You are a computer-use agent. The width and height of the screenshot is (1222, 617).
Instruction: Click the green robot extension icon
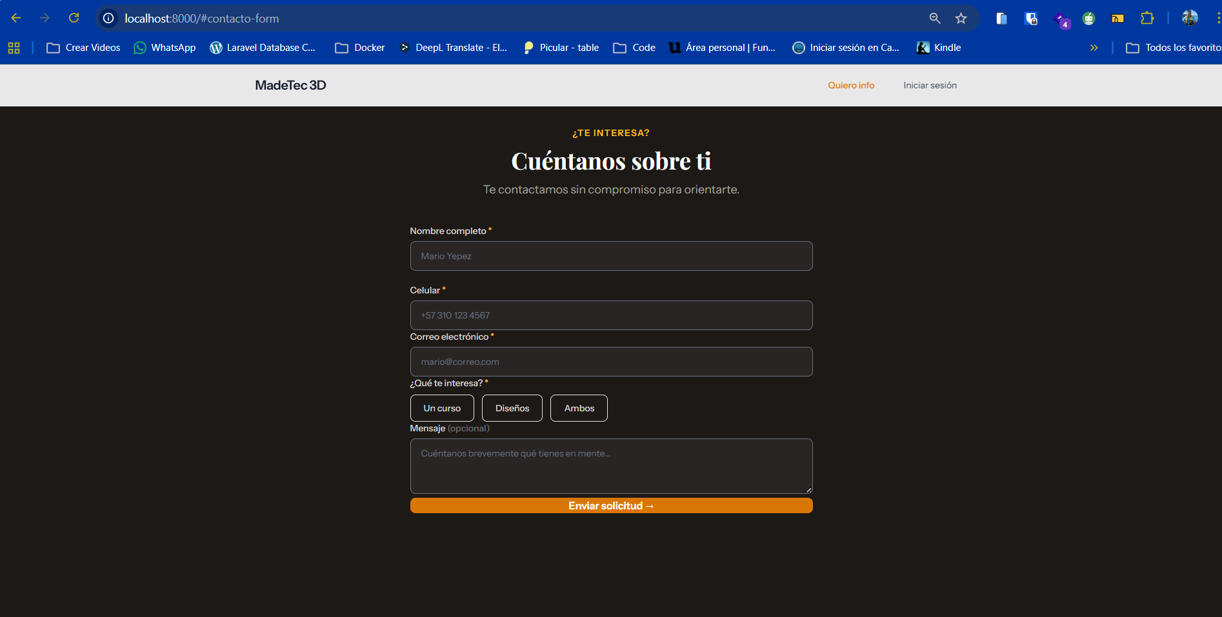tap(1088, 19)
